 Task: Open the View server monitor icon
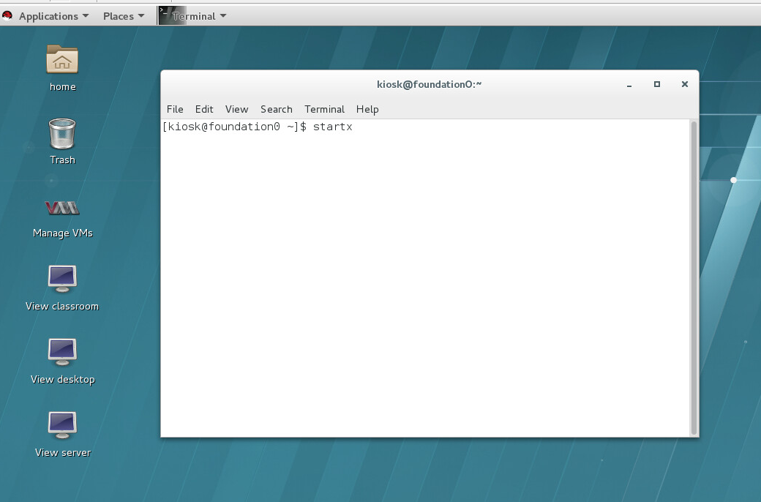click(x=62, y=425)
